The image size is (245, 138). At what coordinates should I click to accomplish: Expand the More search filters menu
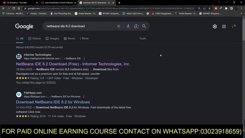[x=84, y=38]
